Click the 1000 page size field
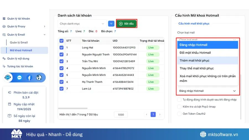The height and width of the screenshot is (140, 249). pyautogui.click(x=121, y=115)
